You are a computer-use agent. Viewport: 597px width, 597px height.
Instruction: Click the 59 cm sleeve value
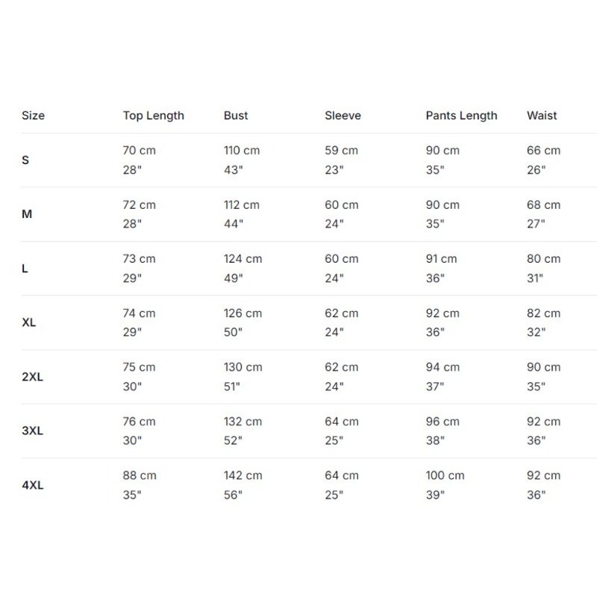pyautogui.click(x=342, y=151)
